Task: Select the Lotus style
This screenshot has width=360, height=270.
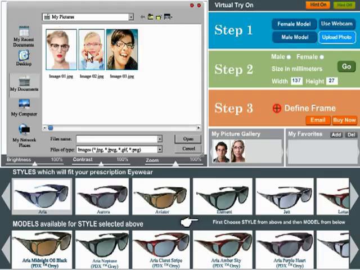Action: [x=332, y=196]
